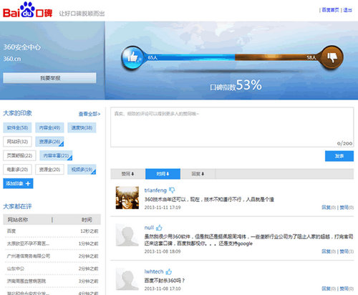Toggle the 软件全(58) impression tag
This screenshot has height=295, width=358.
(x=17, y=127)
